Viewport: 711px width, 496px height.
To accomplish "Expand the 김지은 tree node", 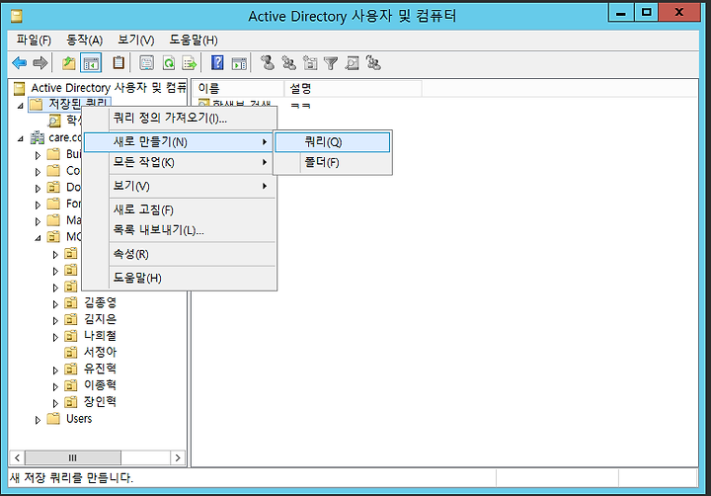I will coord(55,321).
